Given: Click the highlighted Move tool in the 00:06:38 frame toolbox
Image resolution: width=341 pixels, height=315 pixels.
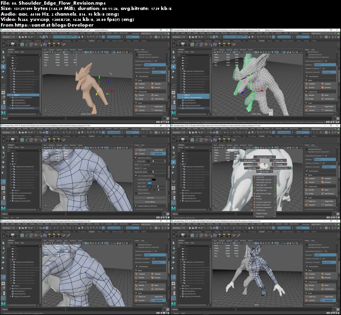Looking at the screenshot, I should [x=173, y=162].
